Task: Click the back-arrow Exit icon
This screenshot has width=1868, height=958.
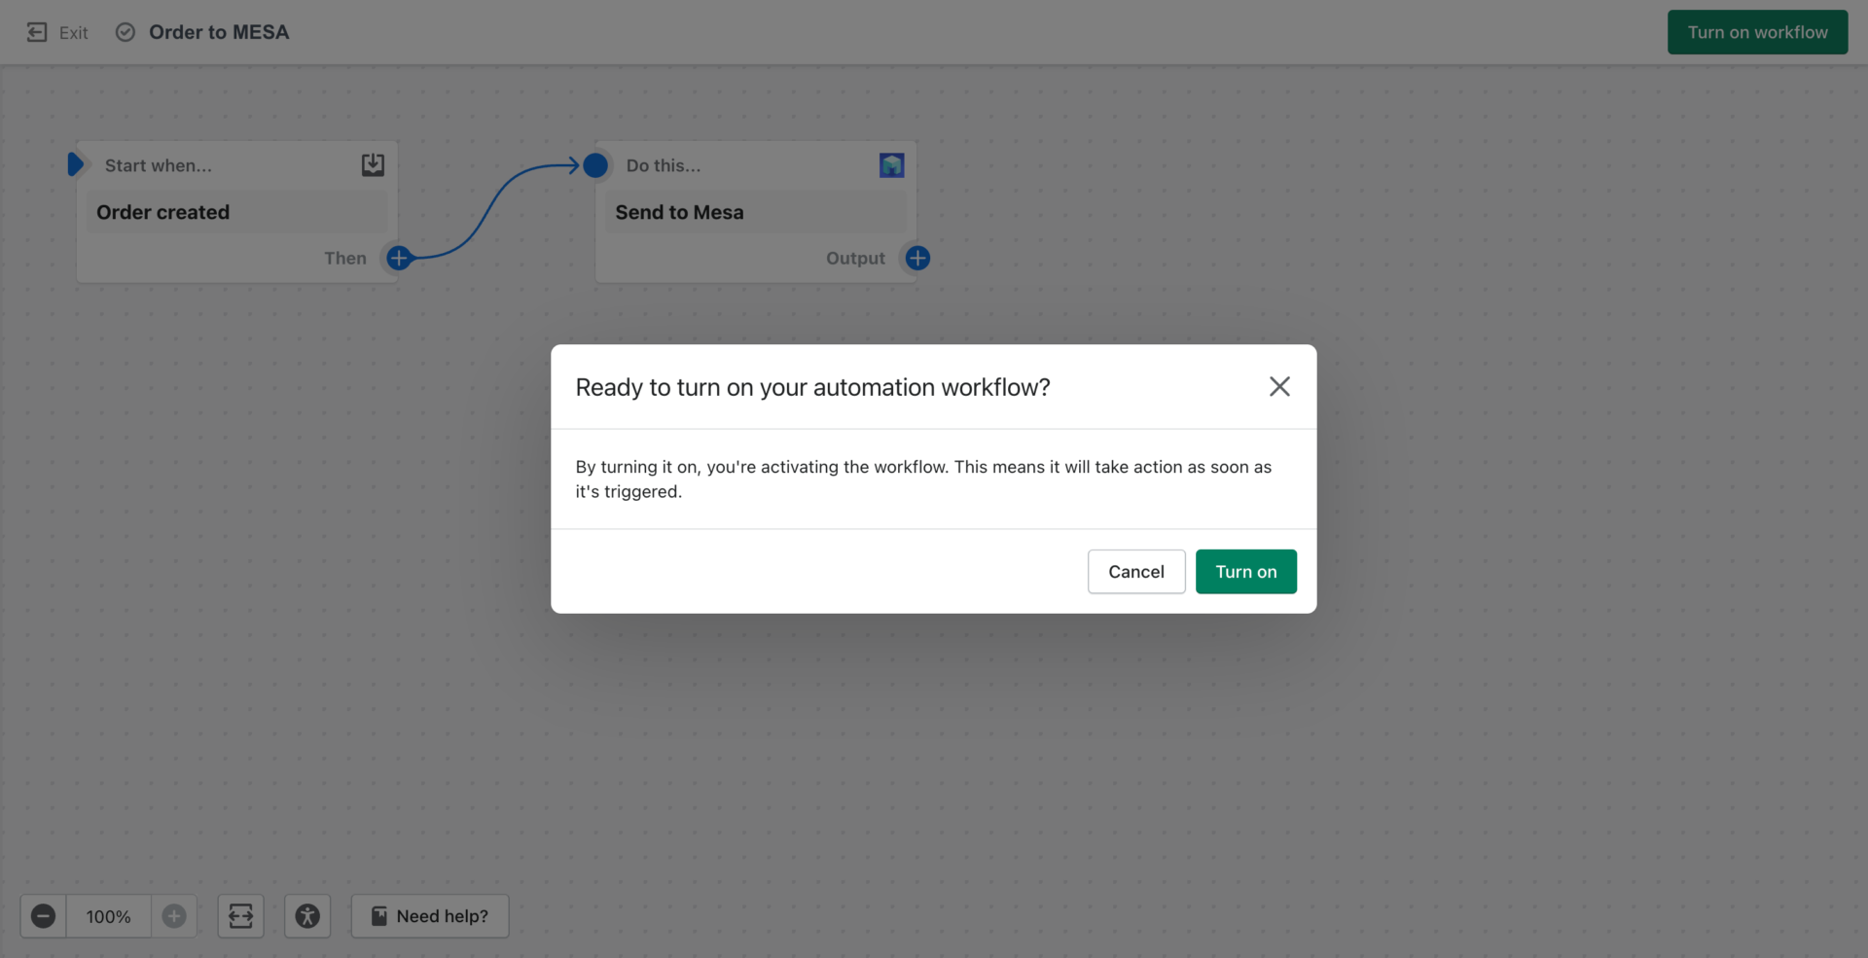Action: tap(37, 32)
